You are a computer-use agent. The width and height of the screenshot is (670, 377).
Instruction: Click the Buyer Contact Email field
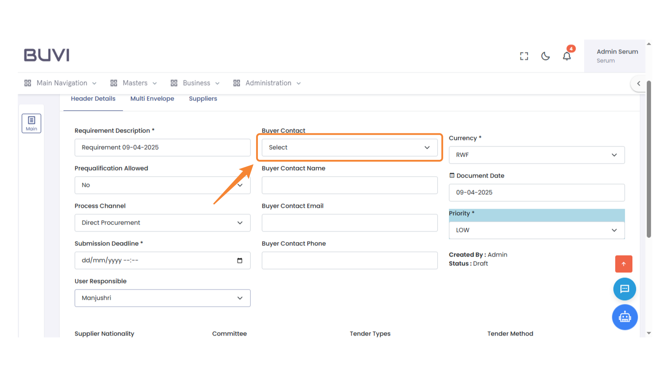point(349,223)
